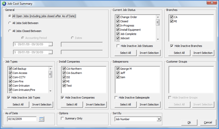
Task: Uncheck Com-Fire job type
Action: click(x=11, y=81)
